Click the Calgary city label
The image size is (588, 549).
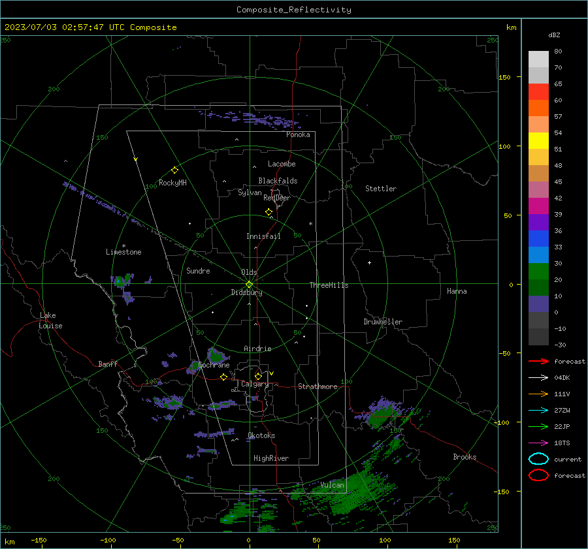[255, 384]
